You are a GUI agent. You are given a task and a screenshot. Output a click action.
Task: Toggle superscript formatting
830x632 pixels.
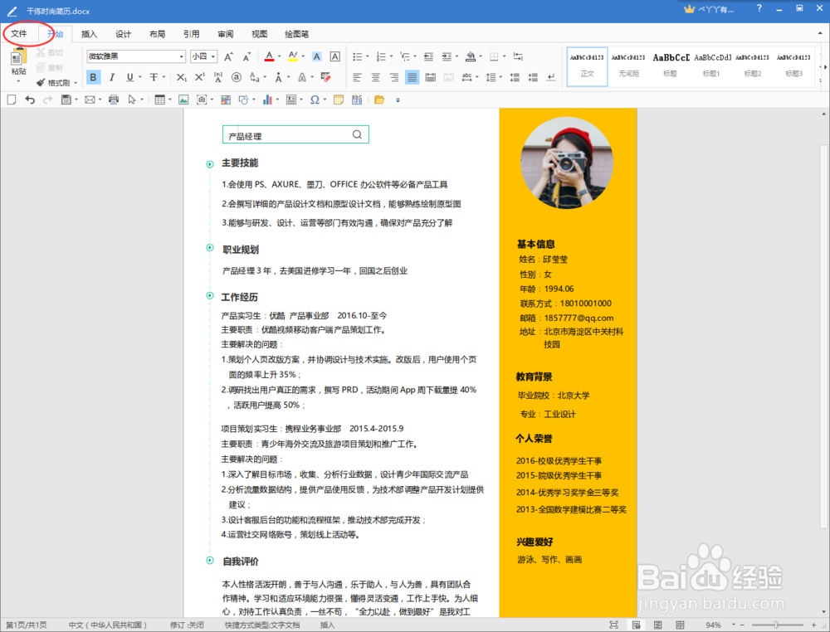[x=199, y=77]
